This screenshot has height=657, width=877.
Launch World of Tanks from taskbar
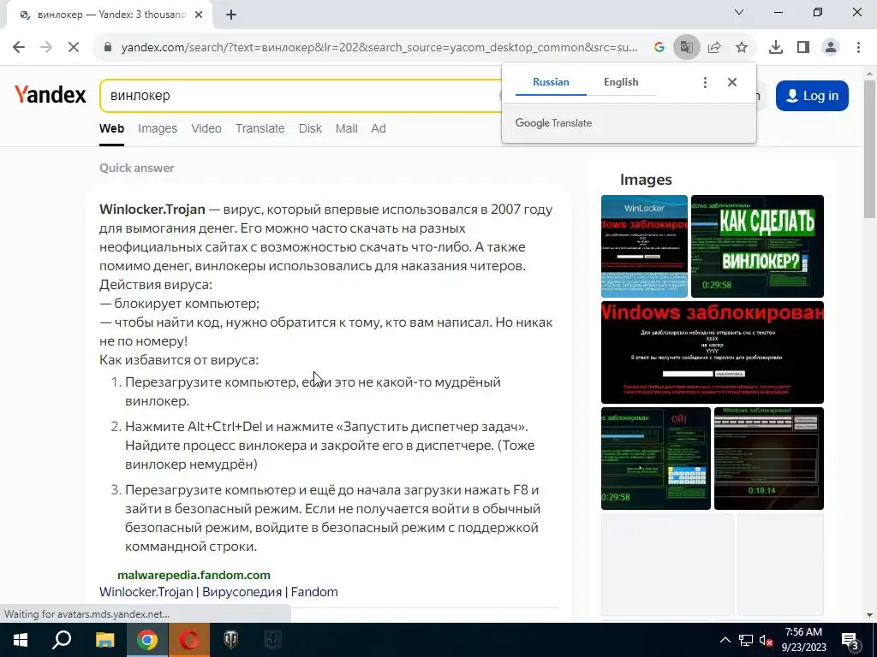click(231, 640)
